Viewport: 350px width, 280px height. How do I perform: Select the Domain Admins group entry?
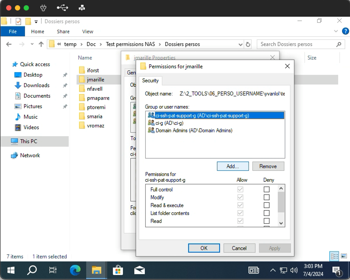point(194,130)
